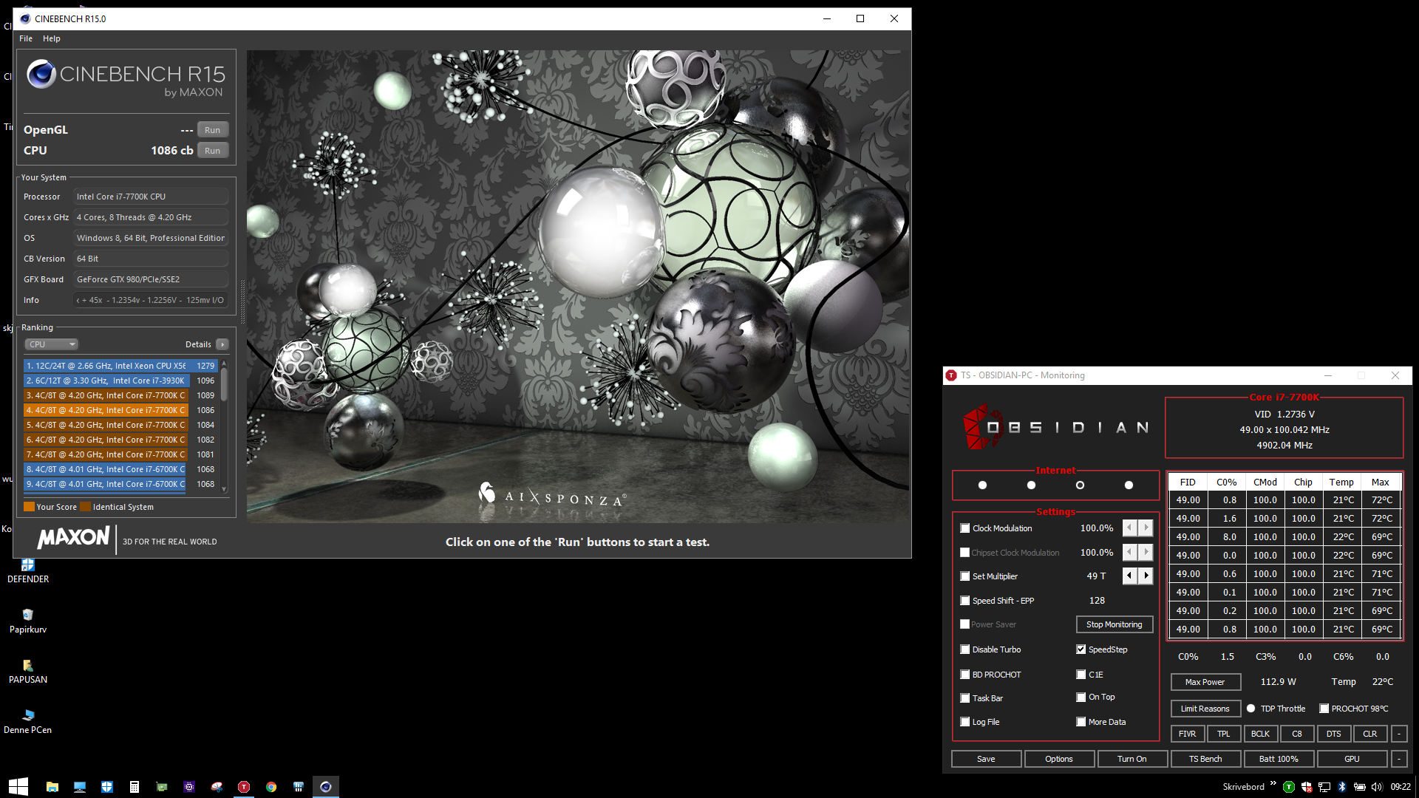The height and width of the screenshot is (798, 1419).
Task: Click the Windows Start button
Action: [x=18, y=786]
